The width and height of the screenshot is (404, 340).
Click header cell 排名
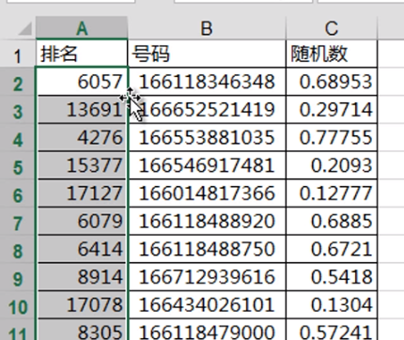[x=82, y=54]
